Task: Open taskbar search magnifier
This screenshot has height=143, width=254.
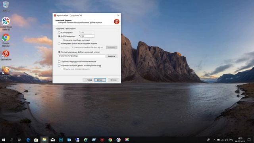Action: (x=12, y=140)
